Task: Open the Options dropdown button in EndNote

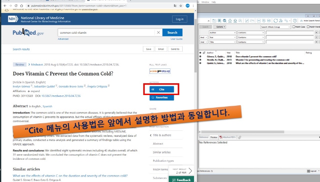Action: pyautogui.click(x=220, y=27)
